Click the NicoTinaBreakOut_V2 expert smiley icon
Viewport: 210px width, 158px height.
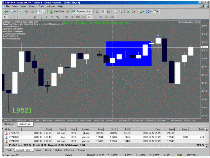pyautogui.click(x=199, y=22)
